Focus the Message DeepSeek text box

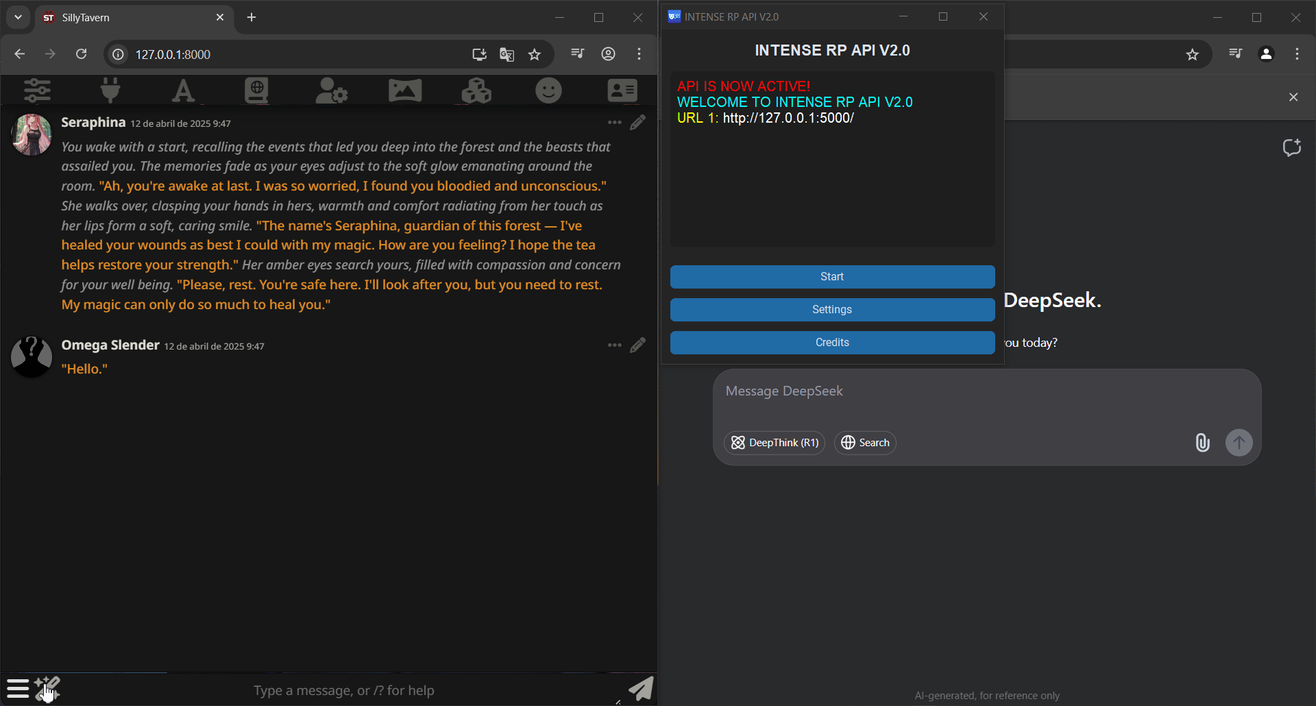tap(987, 391)
